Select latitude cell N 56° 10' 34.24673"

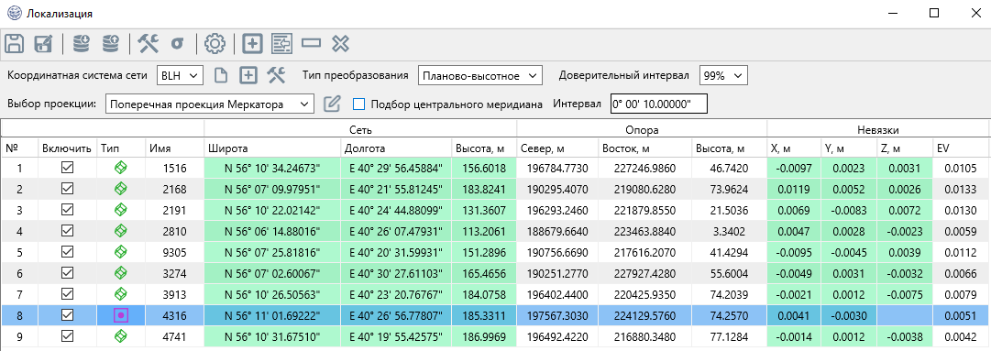272,168
